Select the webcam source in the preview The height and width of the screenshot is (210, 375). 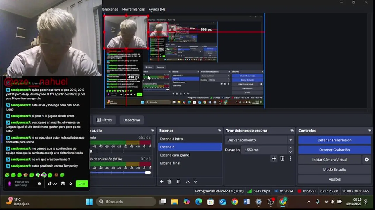(126, 32)
